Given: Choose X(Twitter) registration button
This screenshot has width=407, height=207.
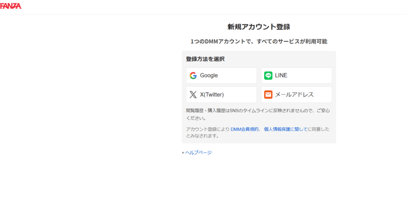Looking at the screenshot, I should click(221, 95).
